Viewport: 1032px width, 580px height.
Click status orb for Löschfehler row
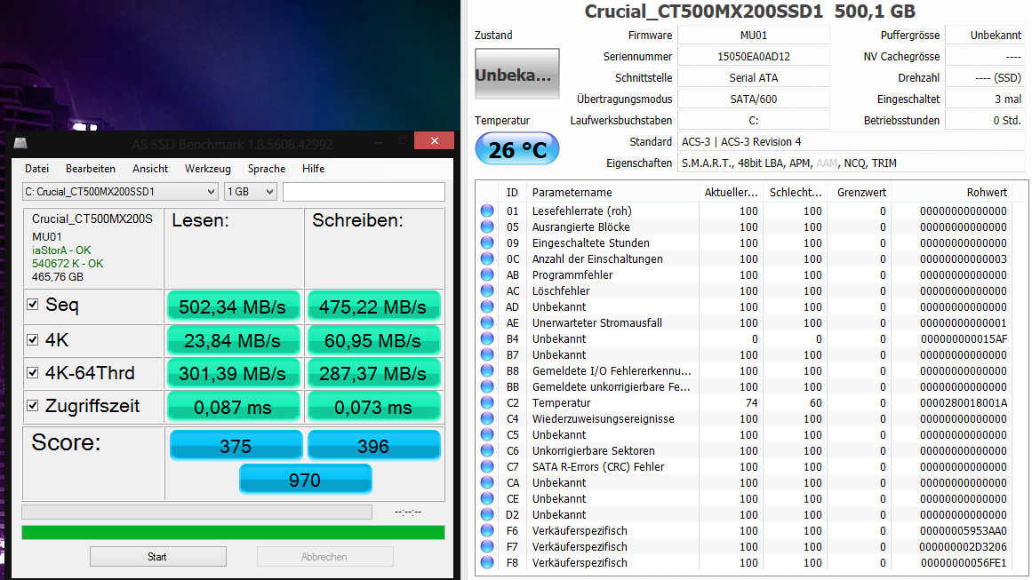pos(487,290)
